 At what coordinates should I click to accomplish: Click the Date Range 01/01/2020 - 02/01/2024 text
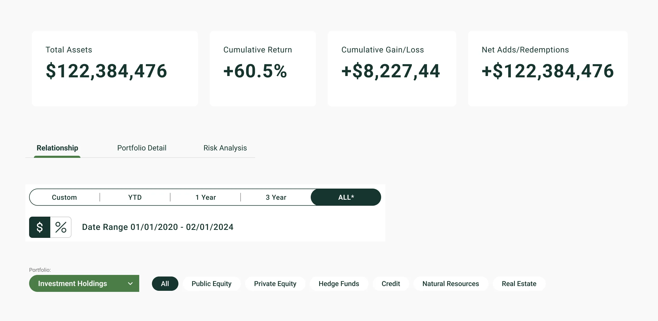click(158, 227)
